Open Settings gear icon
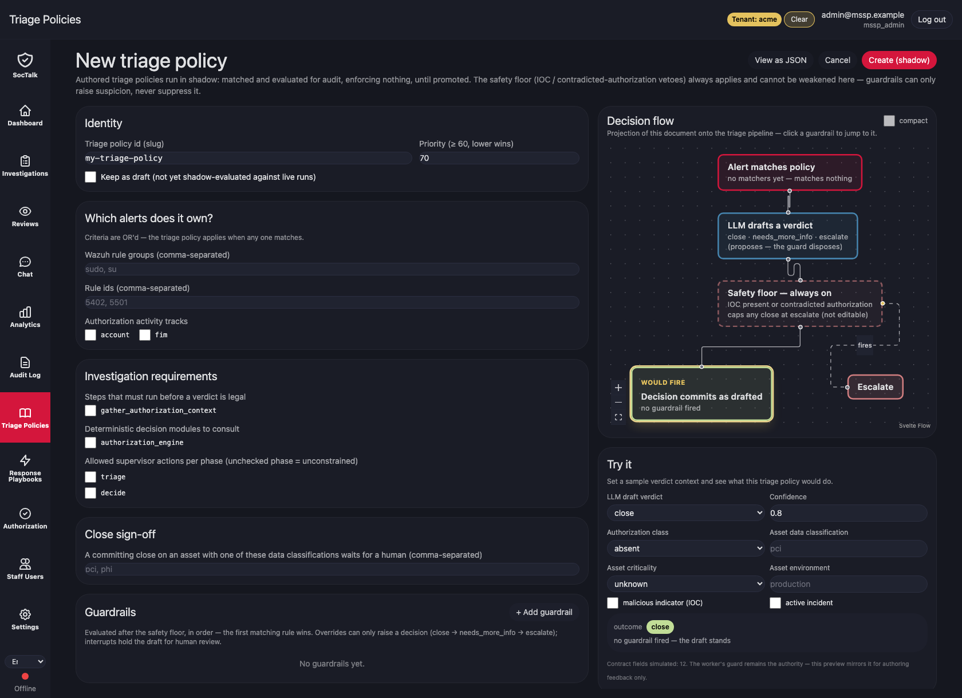 [25, 614]
